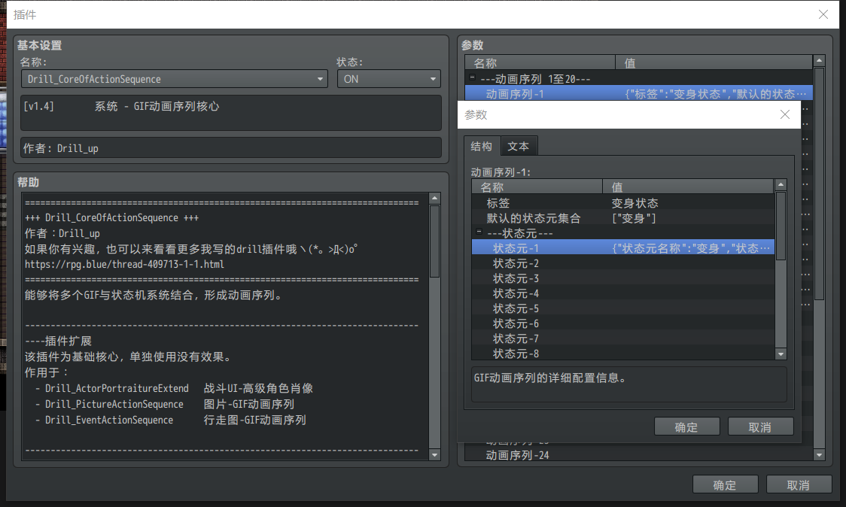The height and width of the screenshot is (507, 846).
Task: Select the 状态元-1 row
Action: 622,248
